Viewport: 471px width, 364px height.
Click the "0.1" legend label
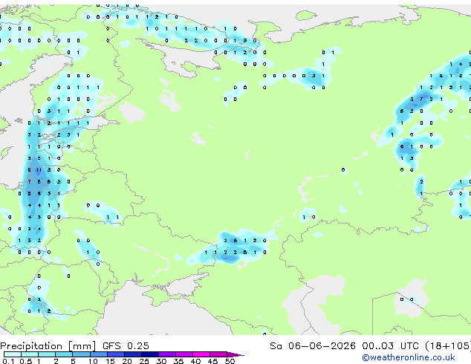[x=8, y=361]
